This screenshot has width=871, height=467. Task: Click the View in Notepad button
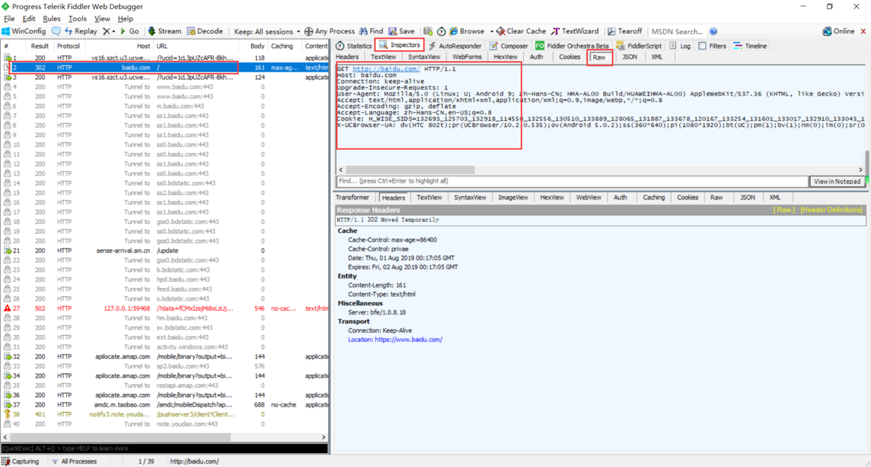coord(837,181)
